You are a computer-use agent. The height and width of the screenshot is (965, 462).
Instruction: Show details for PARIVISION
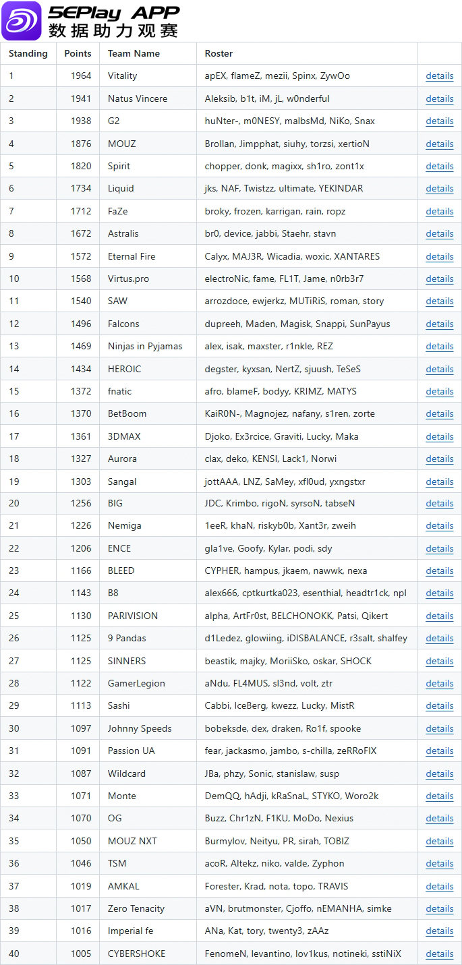click(440, 616)
